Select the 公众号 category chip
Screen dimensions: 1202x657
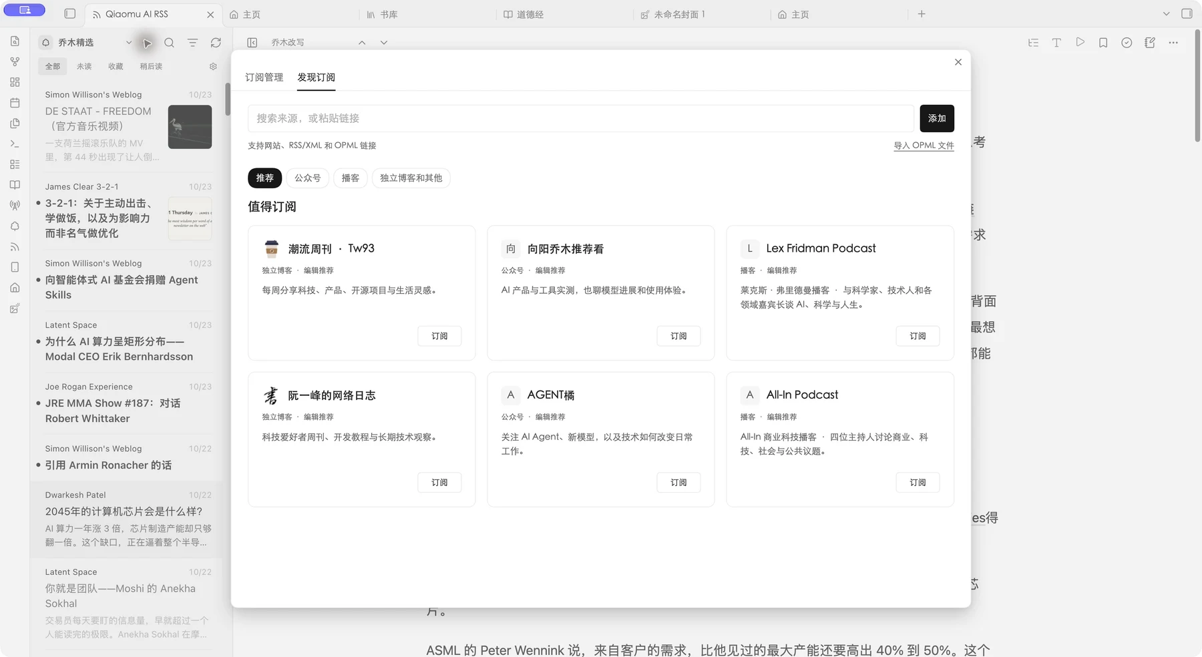pyautogui.click(x=308, y=178)
